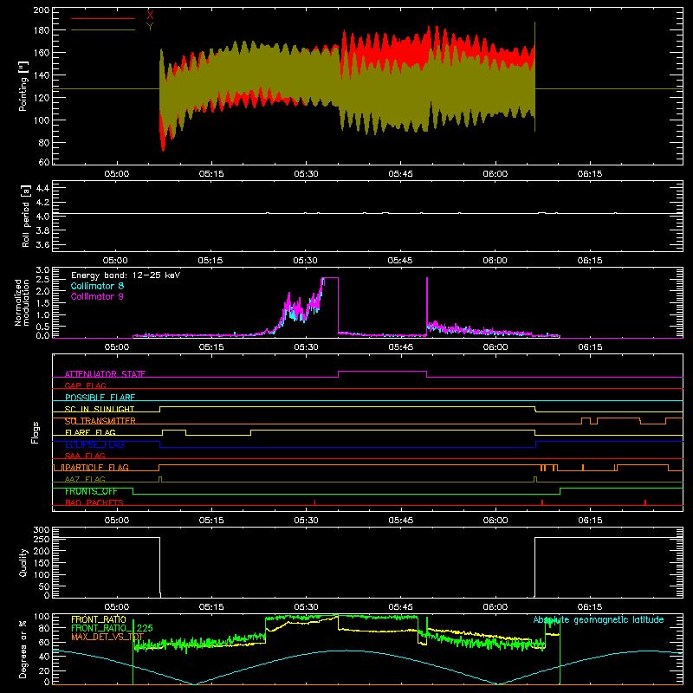
Task: Click the SC_TRANSMITTER label
Action: [100, 421]
